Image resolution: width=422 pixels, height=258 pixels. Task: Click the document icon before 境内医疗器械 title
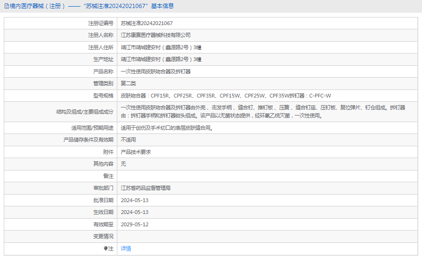(7, 6)
